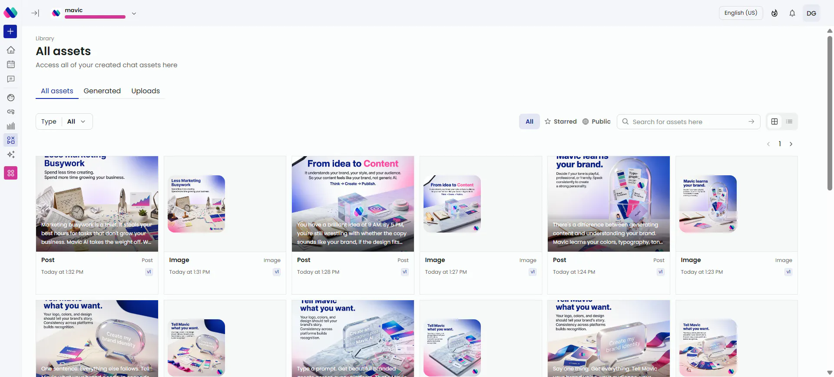This screenshot has height=377, width=834.
Task: Open the Type All dropdown
Action: 64,121
